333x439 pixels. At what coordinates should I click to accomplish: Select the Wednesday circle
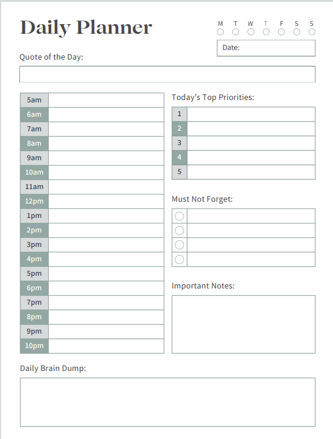[x=251, y=32]
